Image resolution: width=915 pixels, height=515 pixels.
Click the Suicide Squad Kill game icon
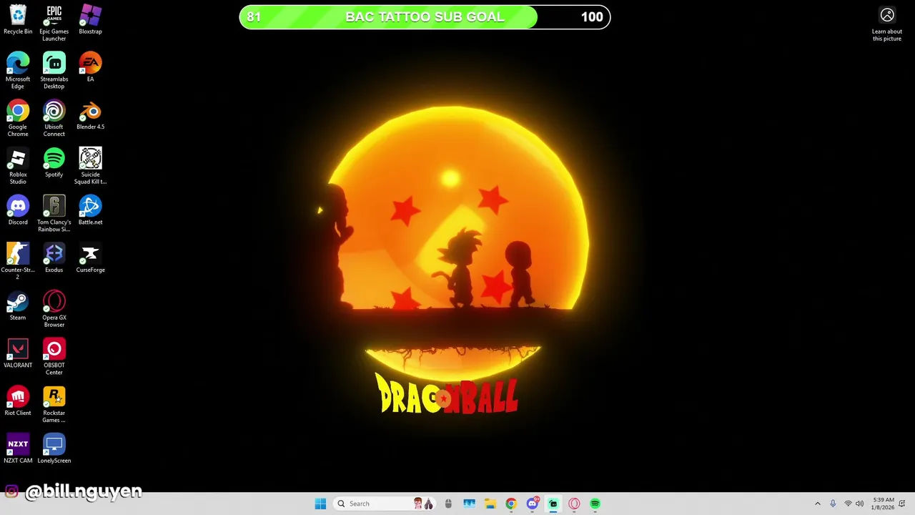click(x=90, y=166)
